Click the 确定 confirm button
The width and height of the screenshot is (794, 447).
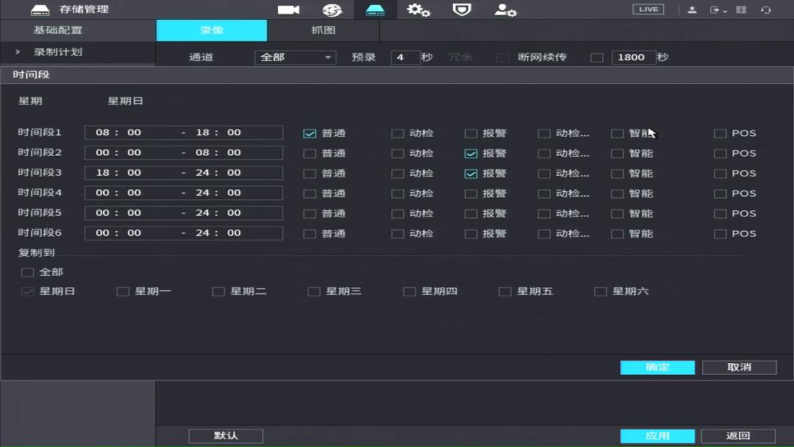657,367
